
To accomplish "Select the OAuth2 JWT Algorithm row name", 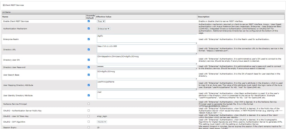I will pos(14,122).
